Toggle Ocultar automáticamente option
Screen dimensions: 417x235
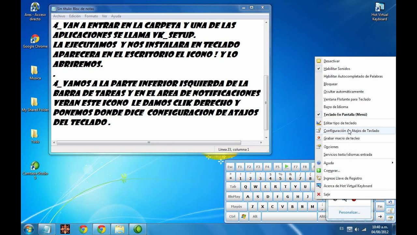(355, 92)
